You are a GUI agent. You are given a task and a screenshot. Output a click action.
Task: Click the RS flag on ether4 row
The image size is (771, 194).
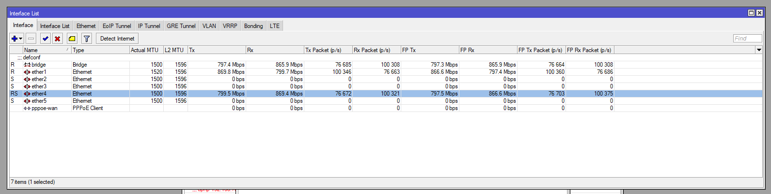[15, 94]
